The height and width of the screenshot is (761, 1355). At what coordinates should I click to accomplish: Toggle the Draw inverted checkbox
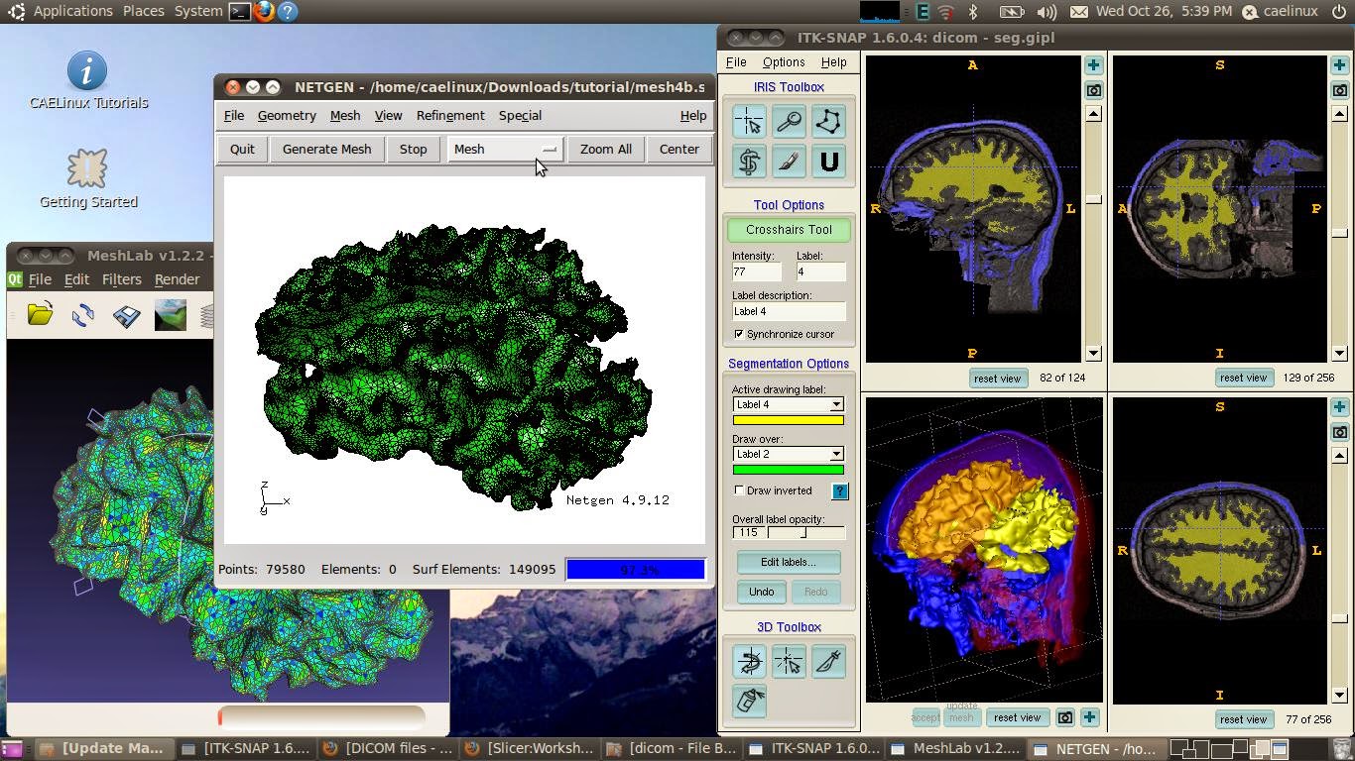tap(739, 490)
